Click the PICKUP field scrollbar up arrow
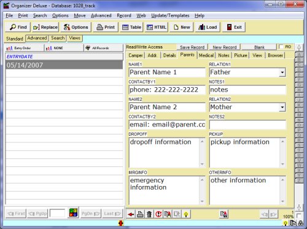 (282, 141)
